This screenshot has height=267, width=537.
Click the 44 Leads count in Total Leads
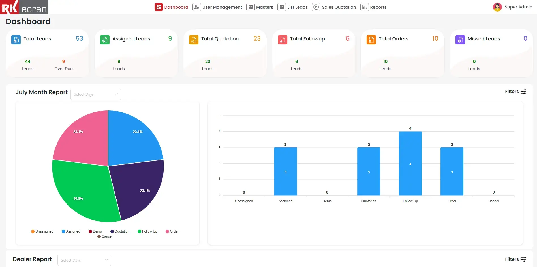click(x=27, y=62)
